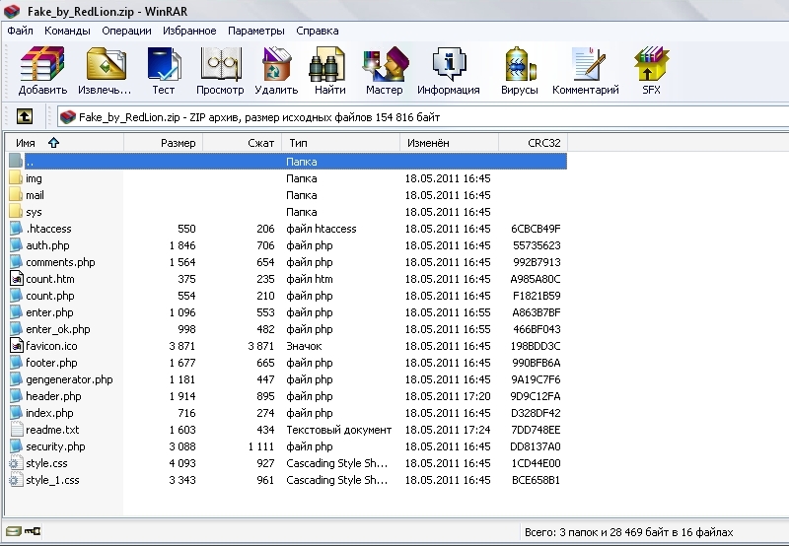The image size is (789, 546).
Task: Click the style.css gear file icon
Action: pos(17,463)
